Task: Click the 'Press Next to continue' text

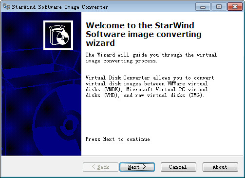Action: click(118, 139)
